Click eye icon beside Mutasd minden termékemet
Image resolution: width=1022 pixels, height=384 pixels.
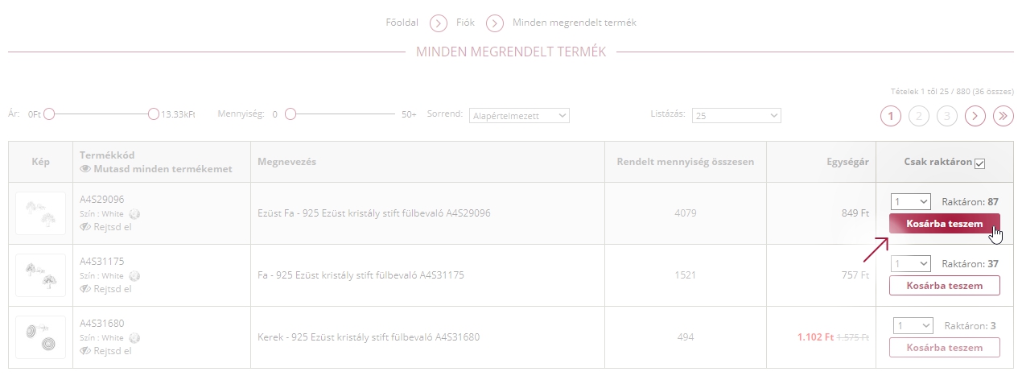pyautogui.click(x=86, y=169)
